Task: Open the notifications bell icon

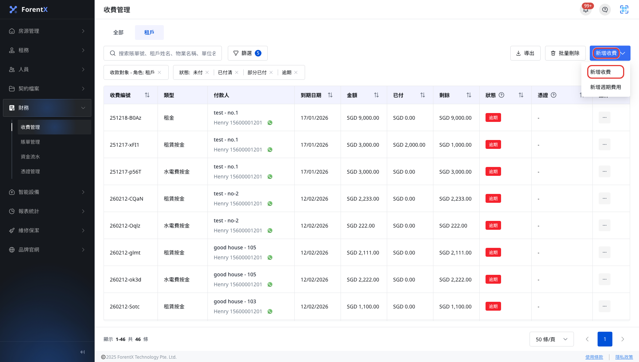Action: click(586, 10)
